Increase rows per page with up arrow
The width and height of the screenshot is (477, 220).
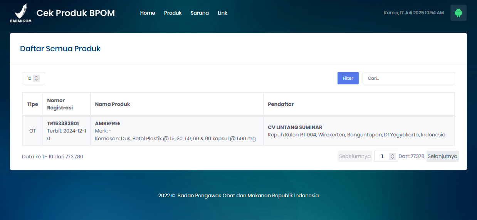point(36,77)
